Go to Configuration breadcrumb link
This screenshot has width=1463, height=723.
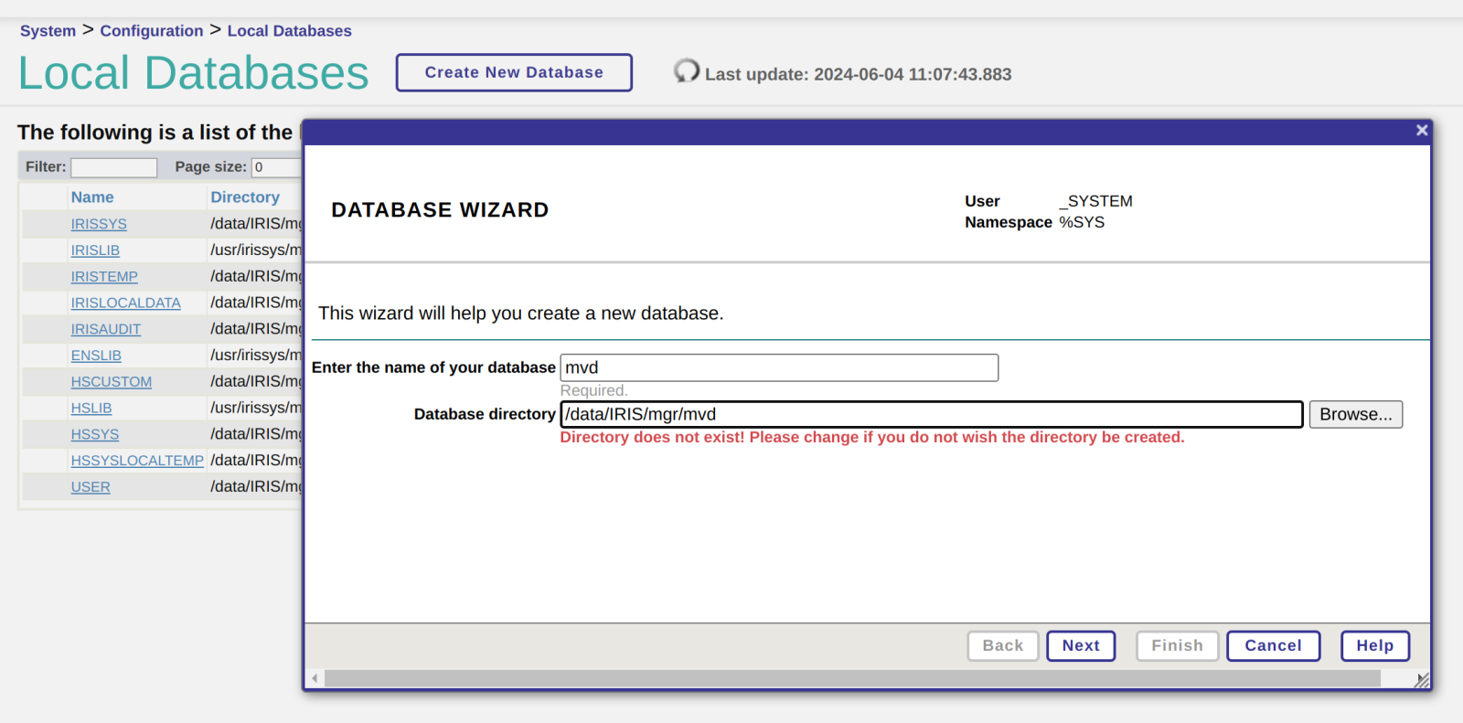(152, 30)
